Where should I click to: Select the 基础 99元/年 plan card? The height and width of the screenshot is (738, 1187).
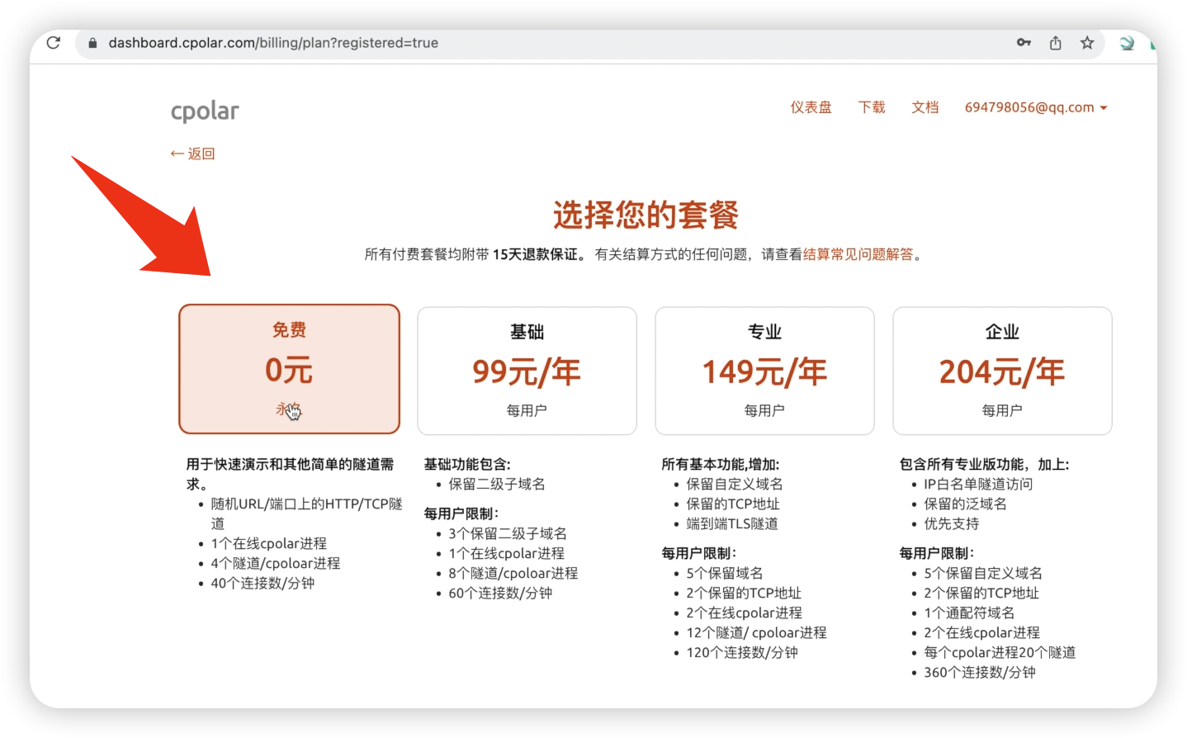click(527, 371)
